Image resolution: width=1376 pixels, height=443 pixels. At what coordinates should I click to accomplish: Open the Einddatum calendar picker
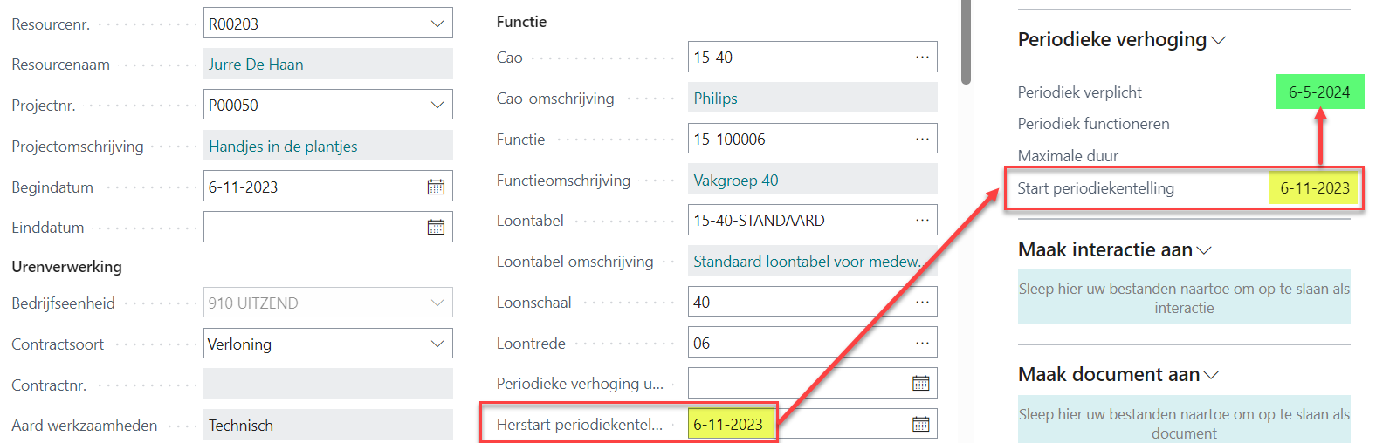[436, 228]
